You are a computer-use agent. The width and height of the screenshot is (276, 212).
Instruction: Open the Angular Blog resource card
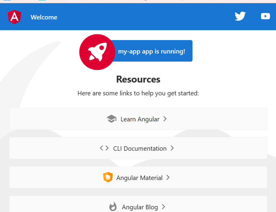pyautogui.click(x=138, y=204)
